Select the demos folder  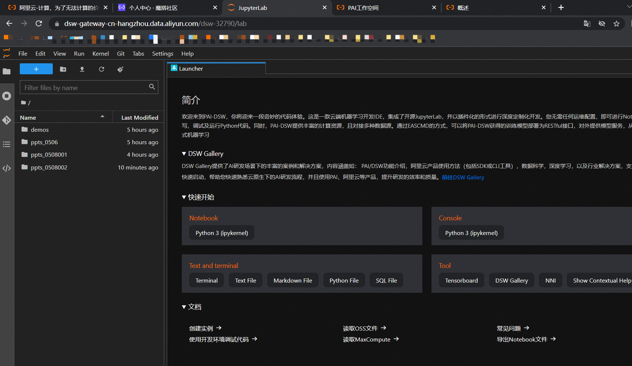90,130
